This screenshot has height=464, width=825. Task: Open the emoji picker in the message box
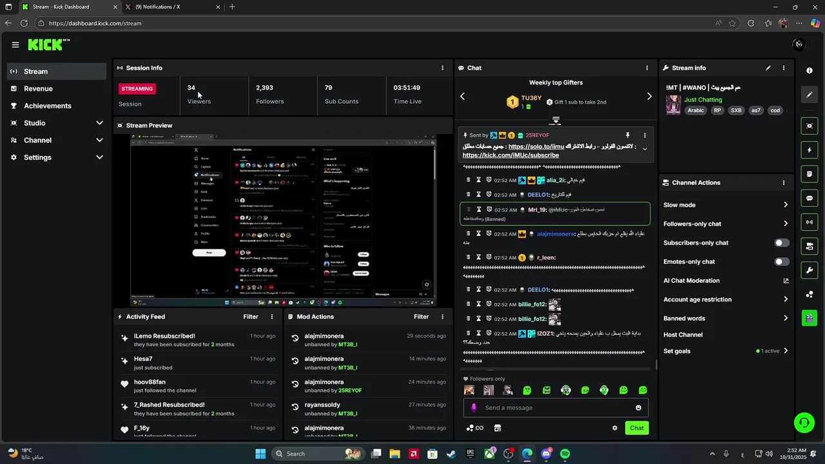(x=639, y=408)
